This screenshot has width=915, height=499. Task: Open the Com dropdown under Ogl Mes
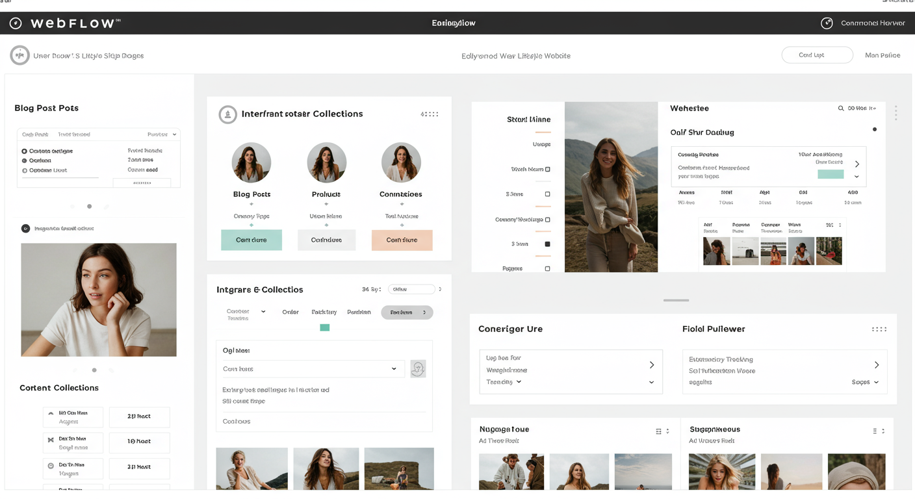(311, 369)
